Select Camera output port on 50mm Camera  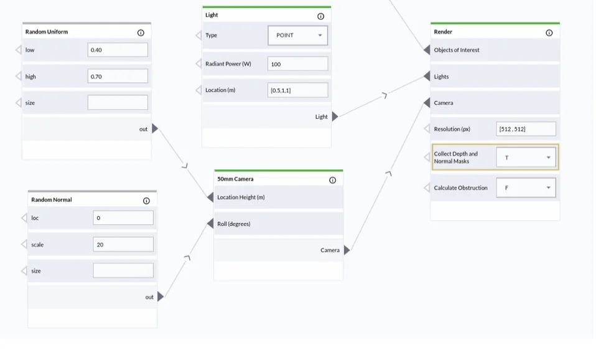click(x=347, y=250)
